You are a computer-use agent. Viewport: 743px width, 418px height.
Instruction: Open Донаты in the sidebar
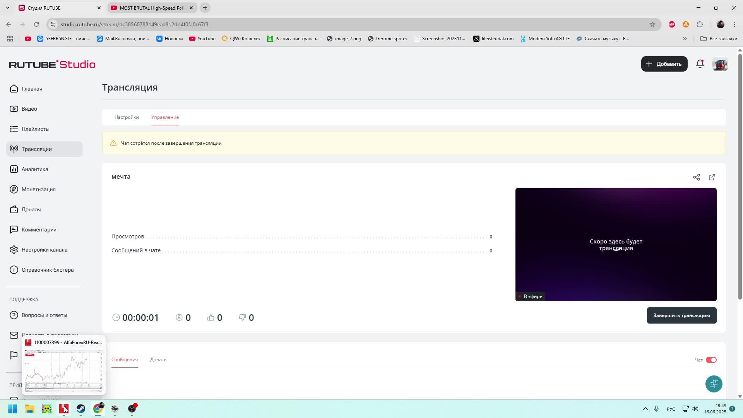[x=31, y=209]
